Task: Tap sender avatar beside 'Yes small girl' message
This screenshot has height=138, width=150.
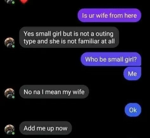Action: (x=10, y=43)
